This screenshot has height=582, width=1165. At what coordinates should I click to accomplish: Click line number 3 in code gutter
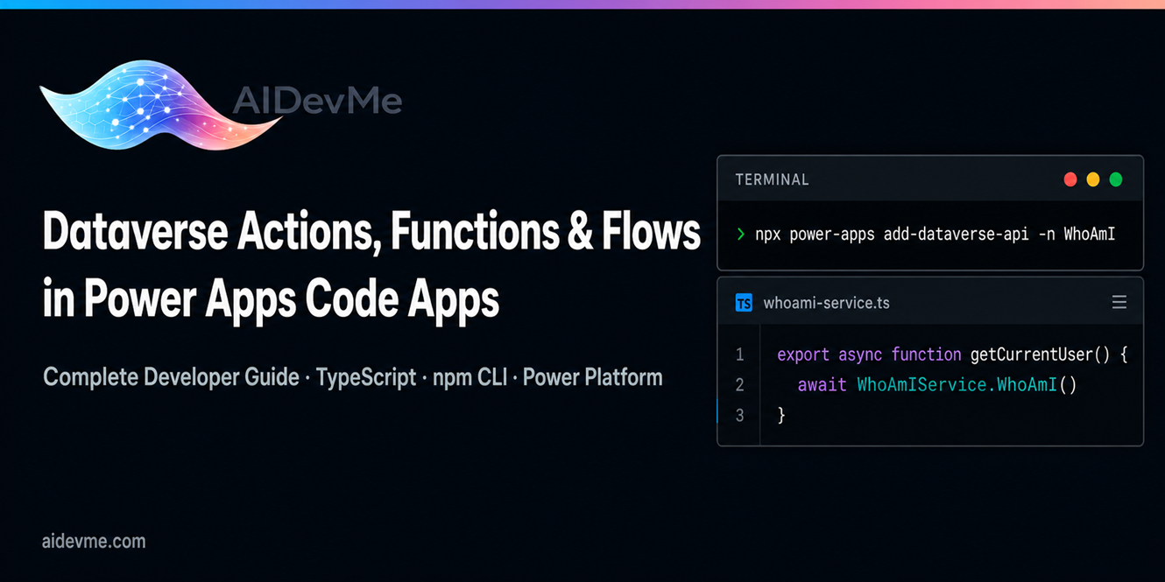(739, 415)
